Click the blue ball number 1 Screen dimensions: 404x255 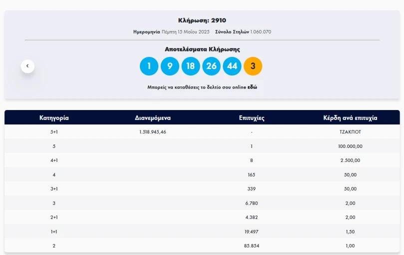[x=149, y=66]
